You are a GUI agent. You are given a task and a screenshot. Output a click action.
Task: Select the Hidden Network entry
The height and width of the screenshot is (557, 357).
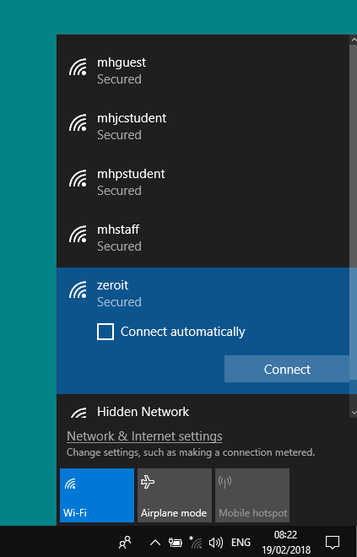pos(203,412)
